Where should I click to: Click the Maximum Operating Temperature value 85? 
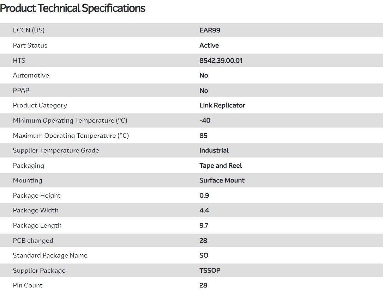pyautogui.click(x=203, y=136)
